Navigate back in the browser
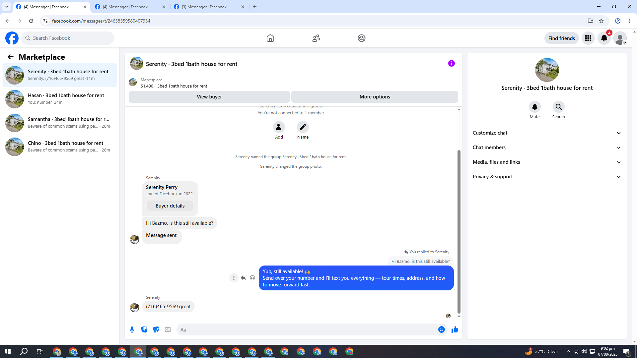The height and width of the screenshot is (358, 637). pos(7,21)
